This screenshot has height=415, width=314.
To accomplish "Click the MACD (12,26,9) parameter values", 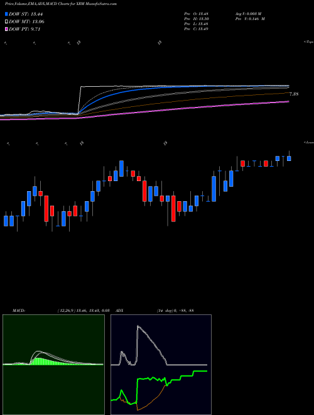I will (x=84, y=310).
